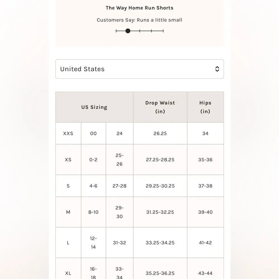Screen dimensions: 279x279
Task: Click the 31-32 waist size cell
Action: point(120,243)
